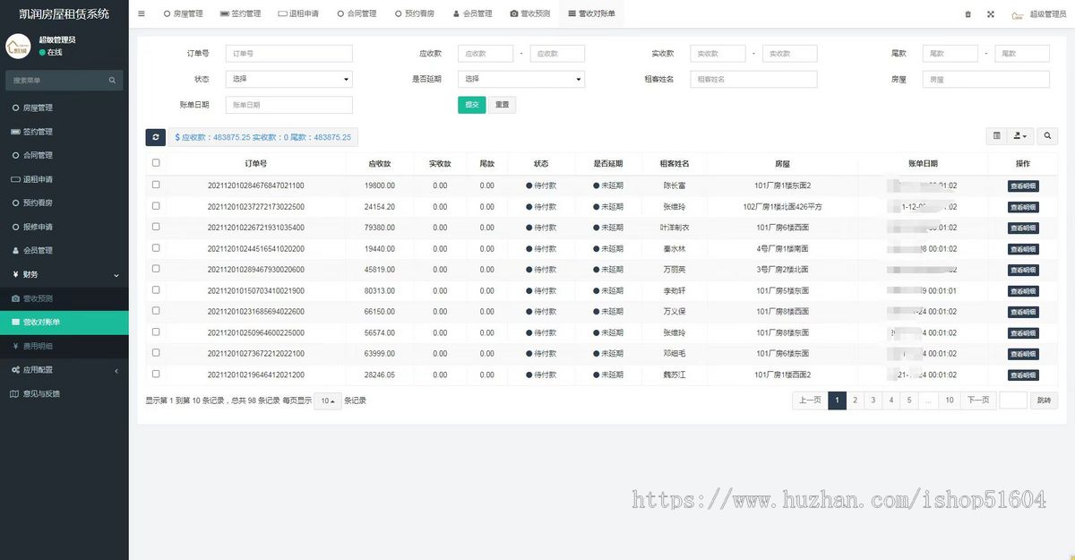
Task: Open the per-page count dropdown showing 10
Action: (327, 401)
